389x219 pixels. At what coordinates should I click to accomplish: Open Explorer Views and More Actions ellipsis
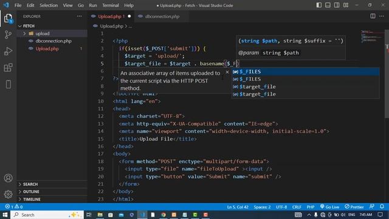coord(79,16)
